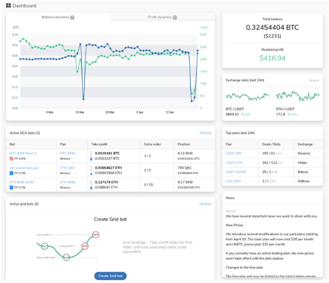329x283 pixels.
Task: Click the sell2 marker in grid diagram
Action: [x=85, y=246]
